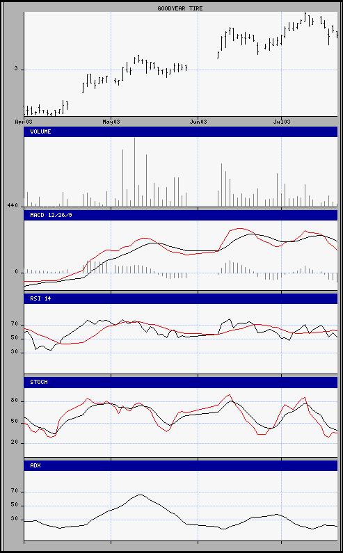
Task: Select the Jul03 date axis label
Action: tap(282, 122)
